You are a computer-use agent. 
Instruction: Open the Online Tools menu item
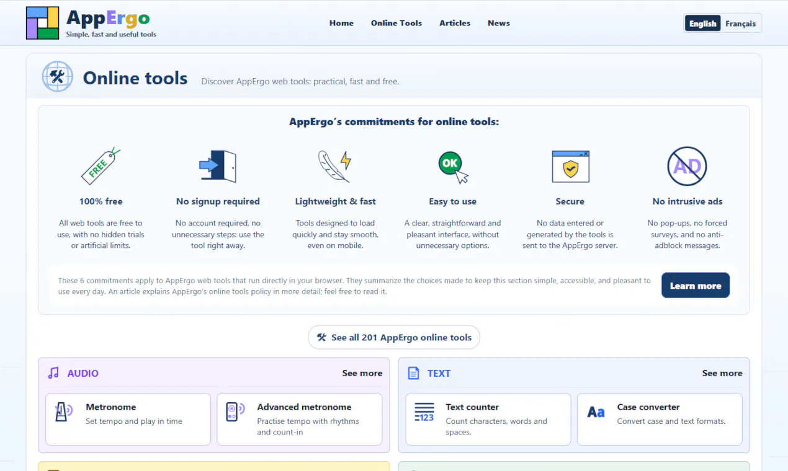396,23
